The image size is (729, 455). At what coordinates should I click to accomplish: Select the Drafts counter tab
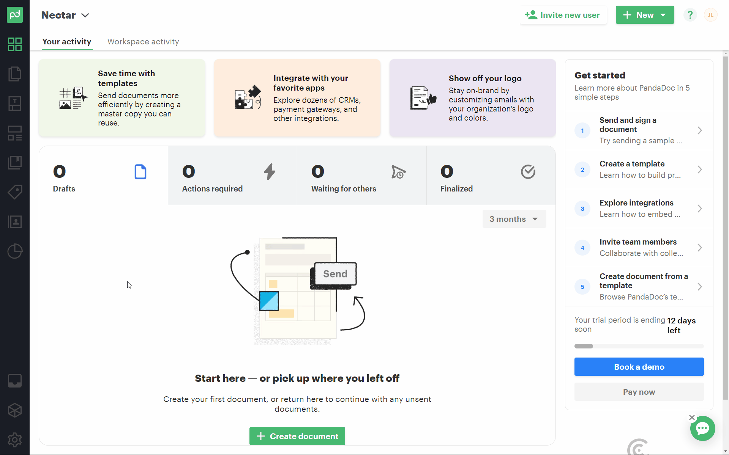[x=103, y=176]
